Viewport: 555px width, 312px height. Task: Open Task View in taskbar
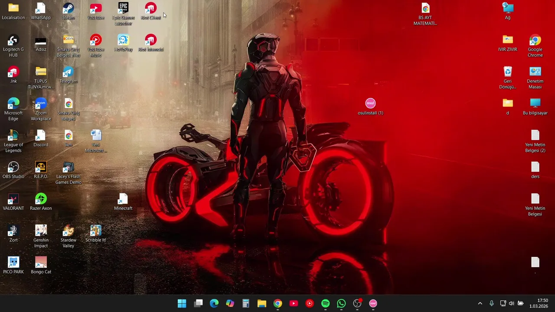tap(198, 303)
